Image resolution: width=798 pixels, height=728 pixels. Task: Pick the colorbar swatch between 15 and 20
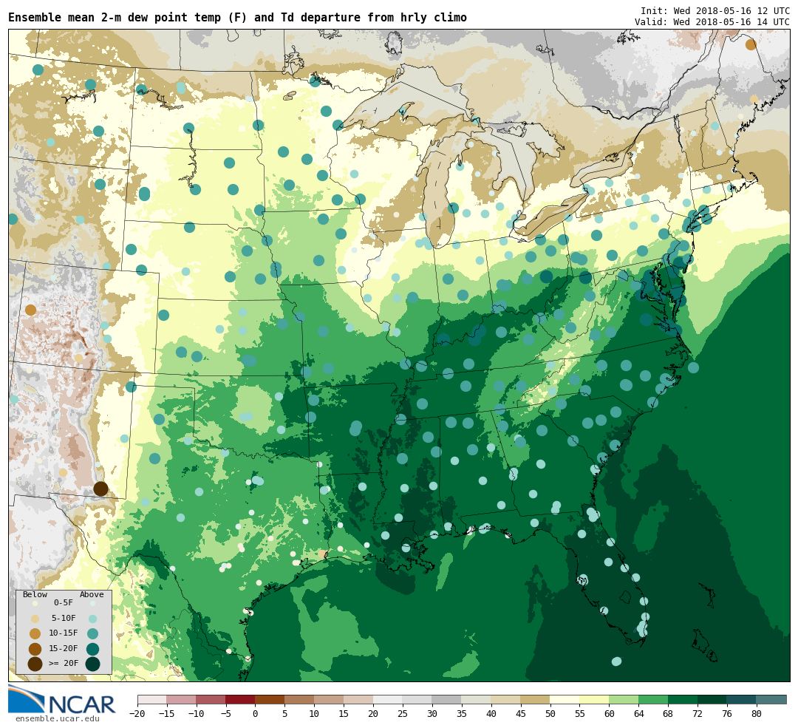359,699
